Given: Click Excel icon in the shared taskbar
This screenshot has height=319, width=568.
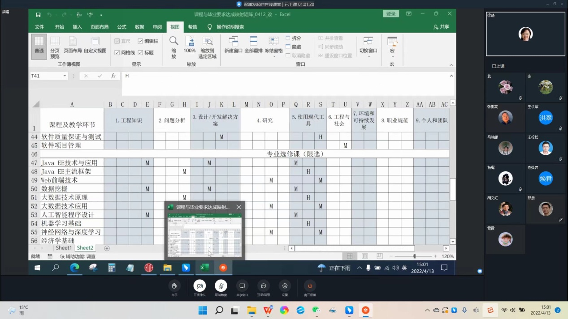Looking at the screenshot, I should 204,268.
